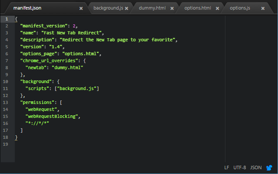This screenshot has height=174, width=278.
Task: Click the "scripts" key
Action: pos(37,89)
